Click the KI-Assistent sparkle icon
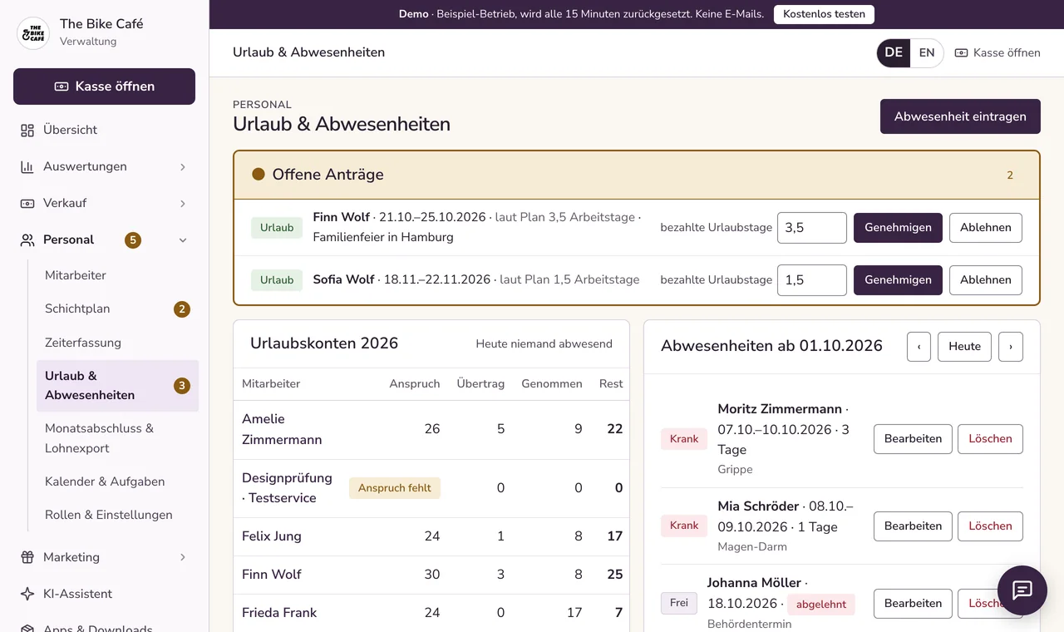 [27, 594]
